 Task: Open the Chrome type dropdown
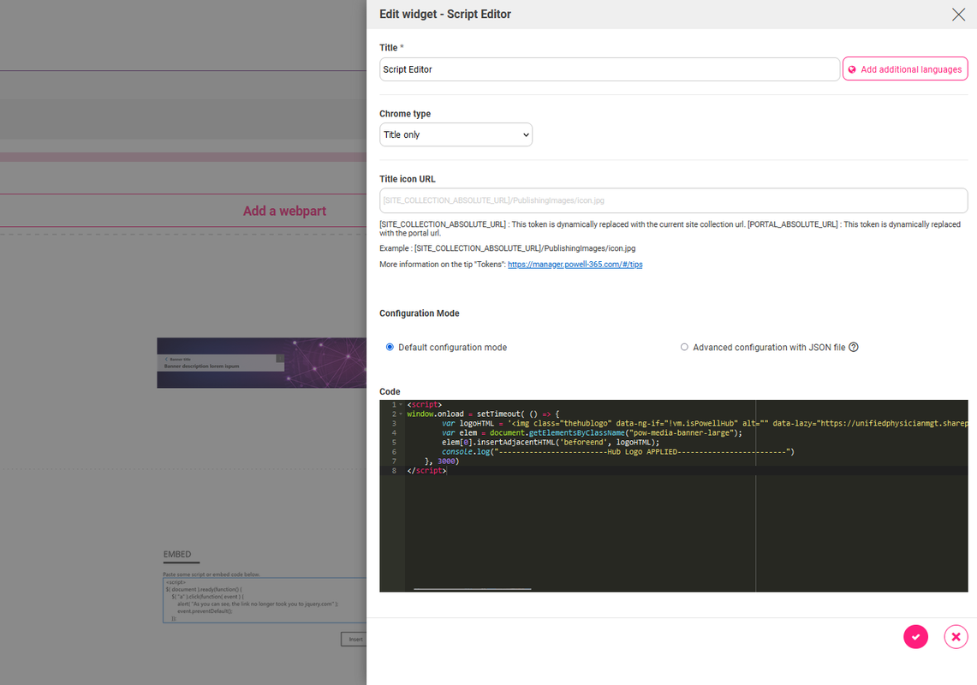tap(456, 134)
